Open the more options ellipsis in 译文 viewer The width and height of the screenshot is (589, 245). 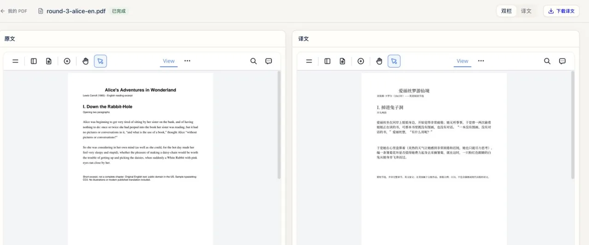[481, 61]
